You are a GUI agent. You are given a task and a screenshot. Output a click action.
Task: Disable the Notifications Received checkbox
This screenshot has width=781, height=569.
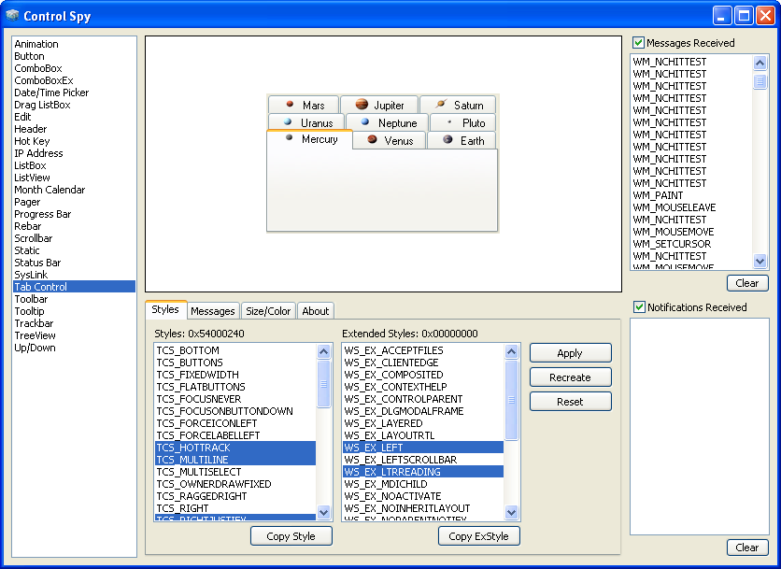(639, 307)
